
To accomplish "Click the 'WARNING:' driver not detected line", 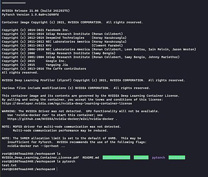I will pos(80,111).
